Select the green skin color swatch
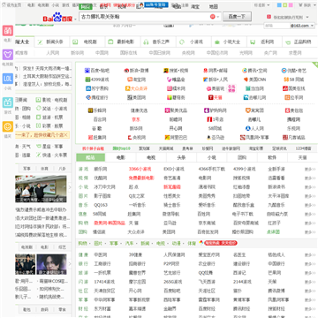 point(285,5)
